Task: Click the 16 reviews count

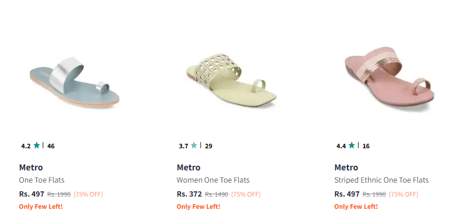Action: pyautogui.click(x=366, y=147)
